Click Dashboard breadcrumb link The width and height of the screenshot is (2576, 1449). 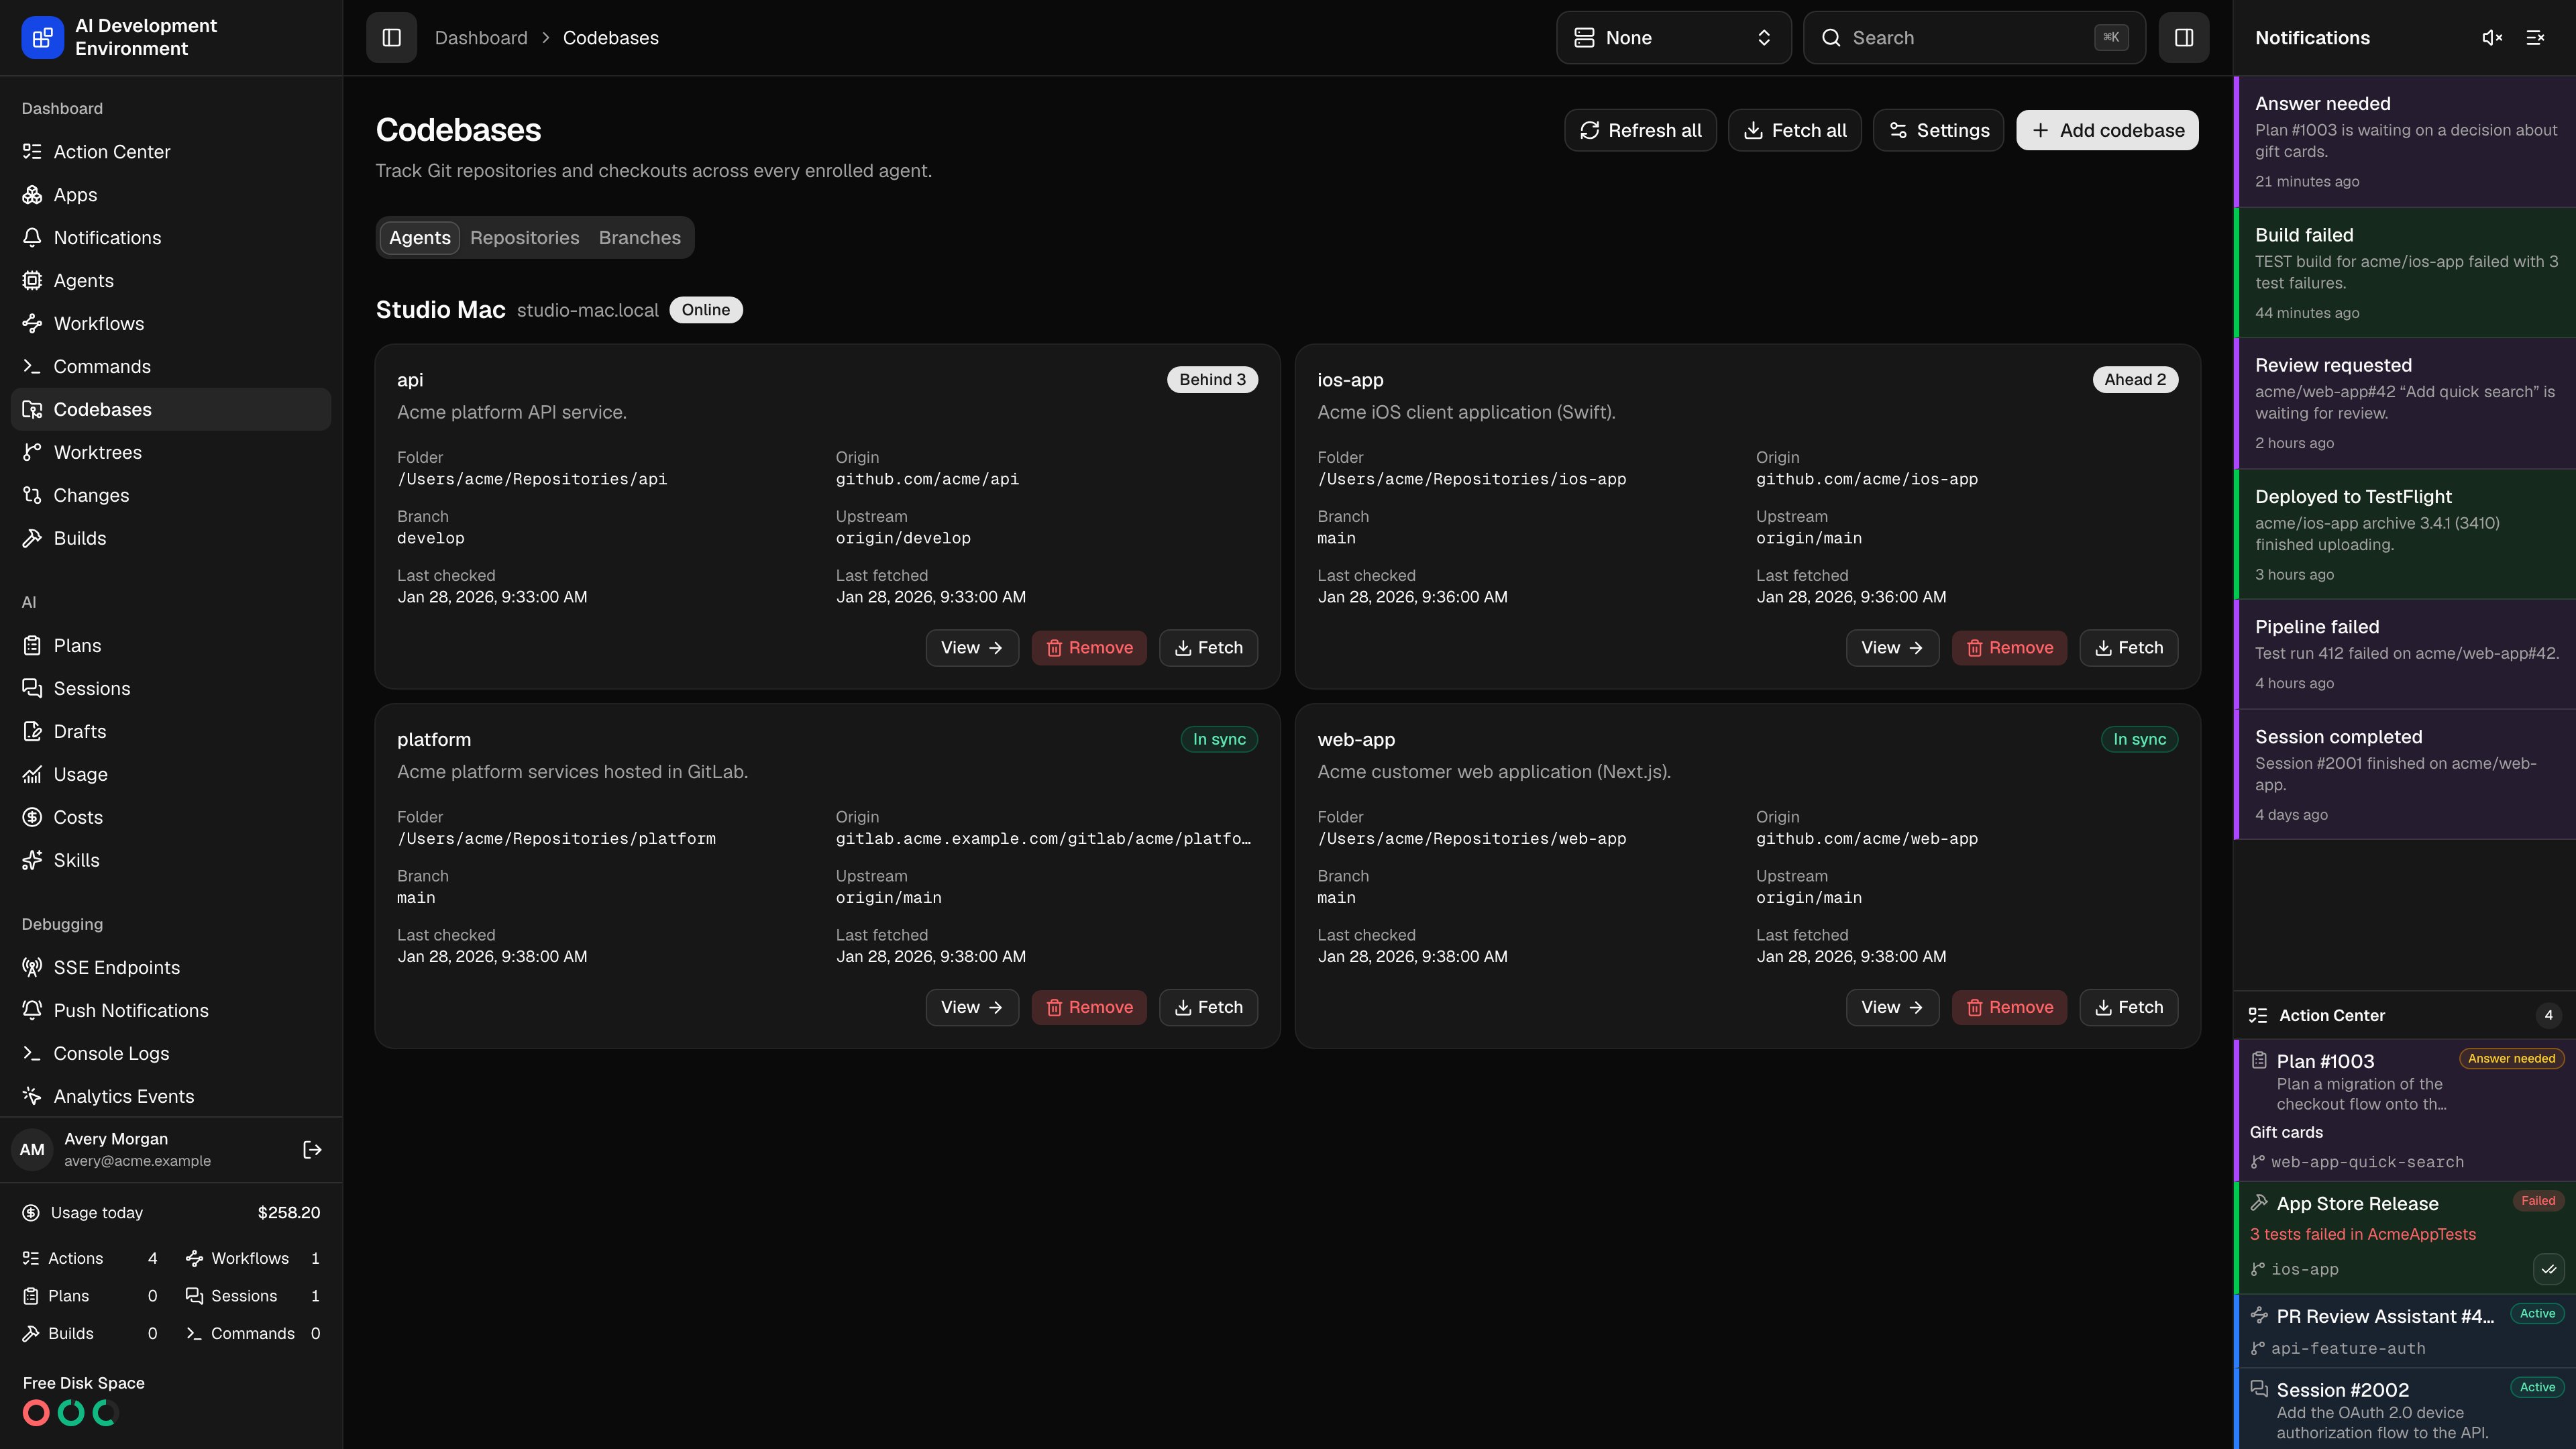480,38
